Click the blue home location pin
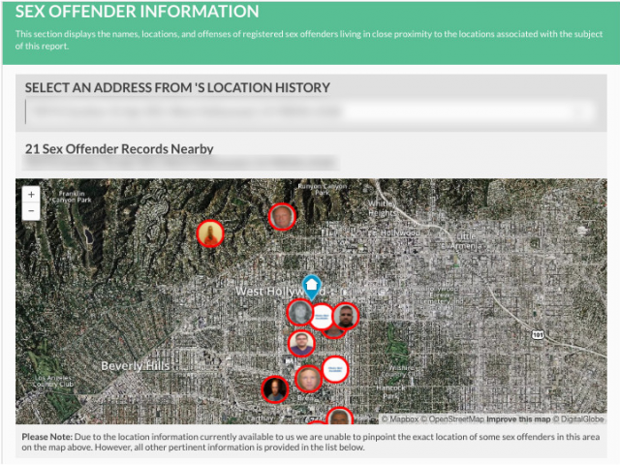 [311, 286]
